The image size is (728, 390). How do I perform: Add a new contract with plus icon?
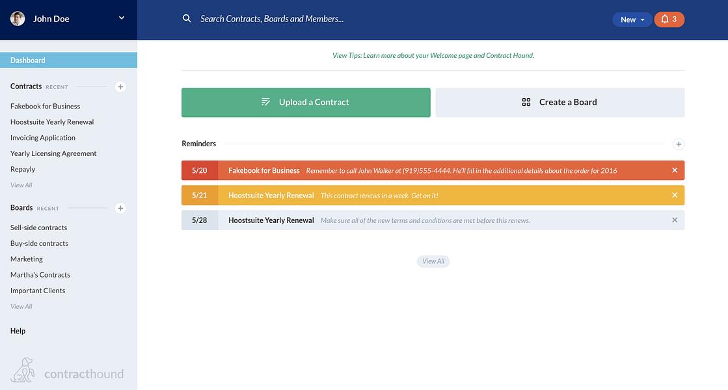120,86
